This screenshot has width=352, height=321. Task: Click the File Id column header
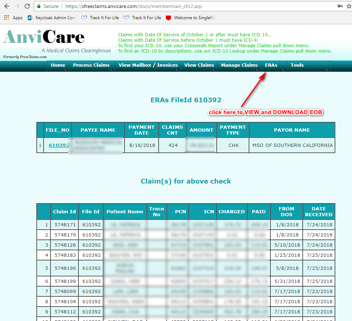click(x=91, y=212)
